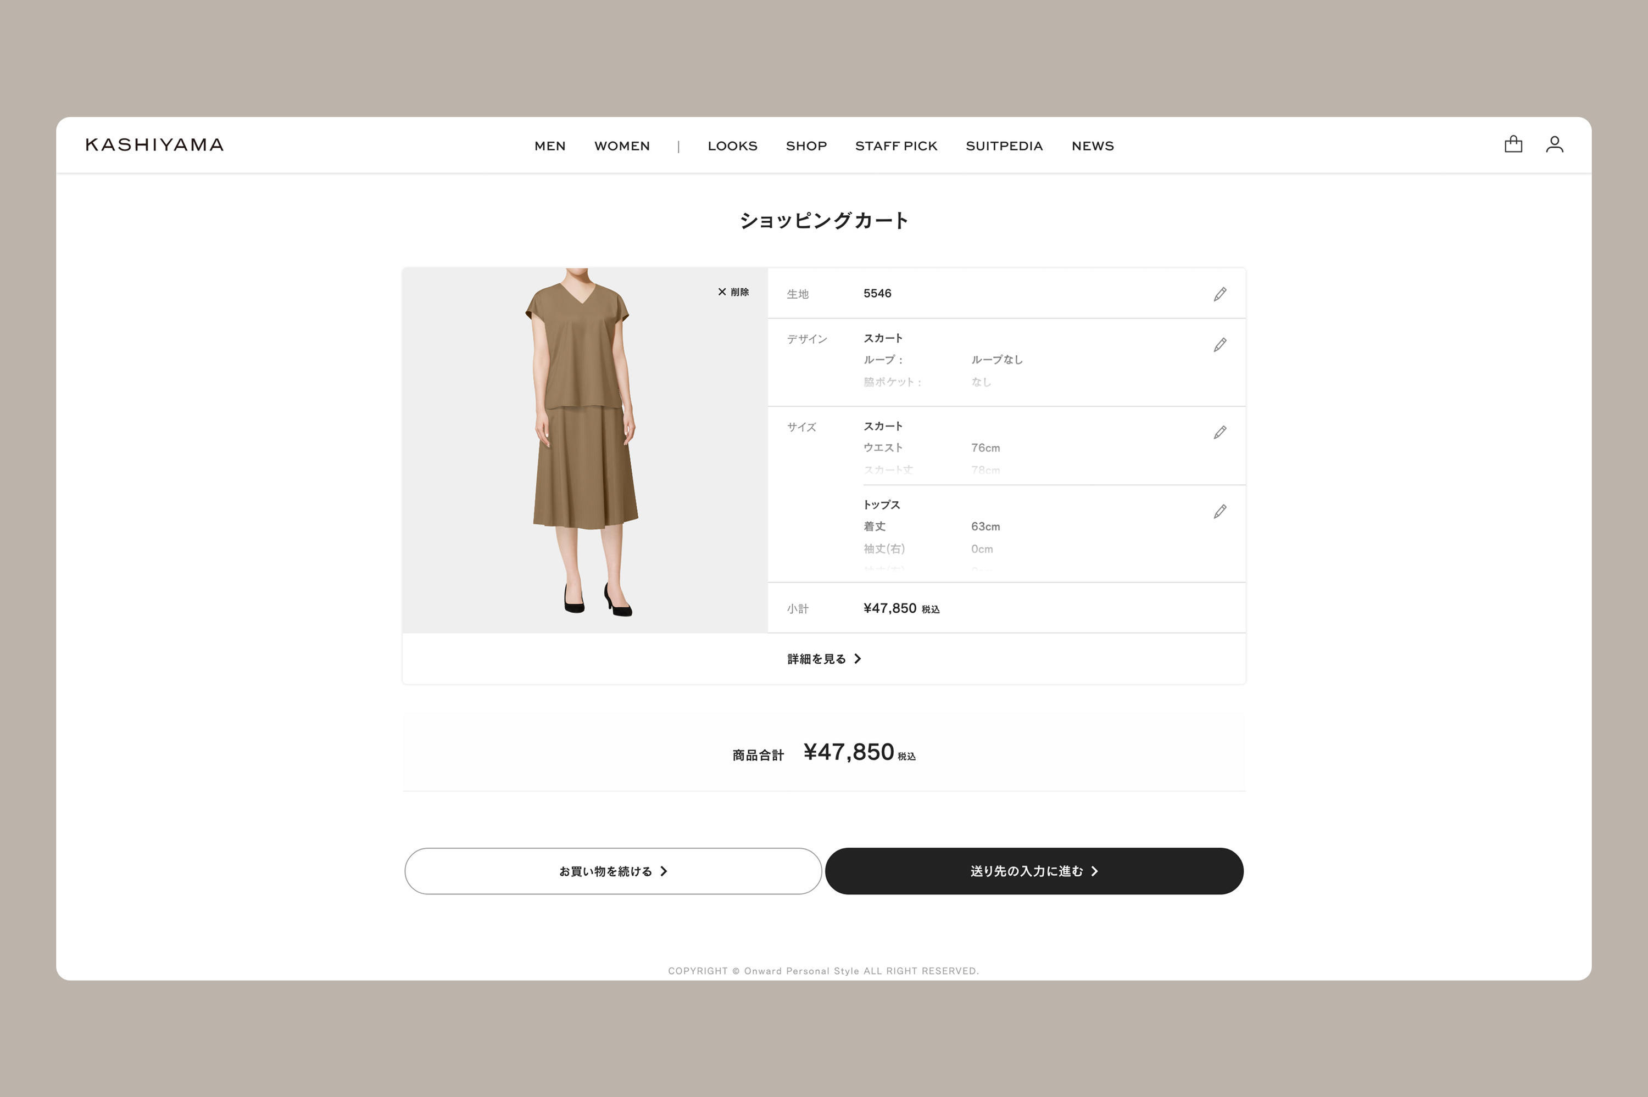This screenshot has height=1097, width=1648.
Task: Open the user account profile icon
Action: [x=1554, y=144]
